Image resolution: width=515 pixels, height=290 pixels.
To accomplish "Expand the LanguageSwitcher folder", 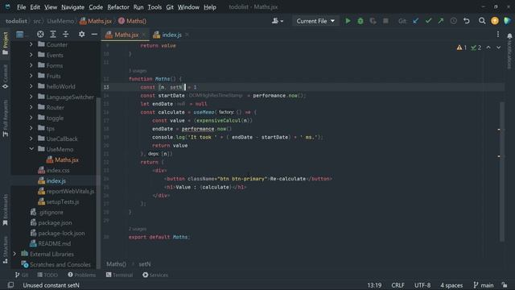I will (x=31, y=97).
